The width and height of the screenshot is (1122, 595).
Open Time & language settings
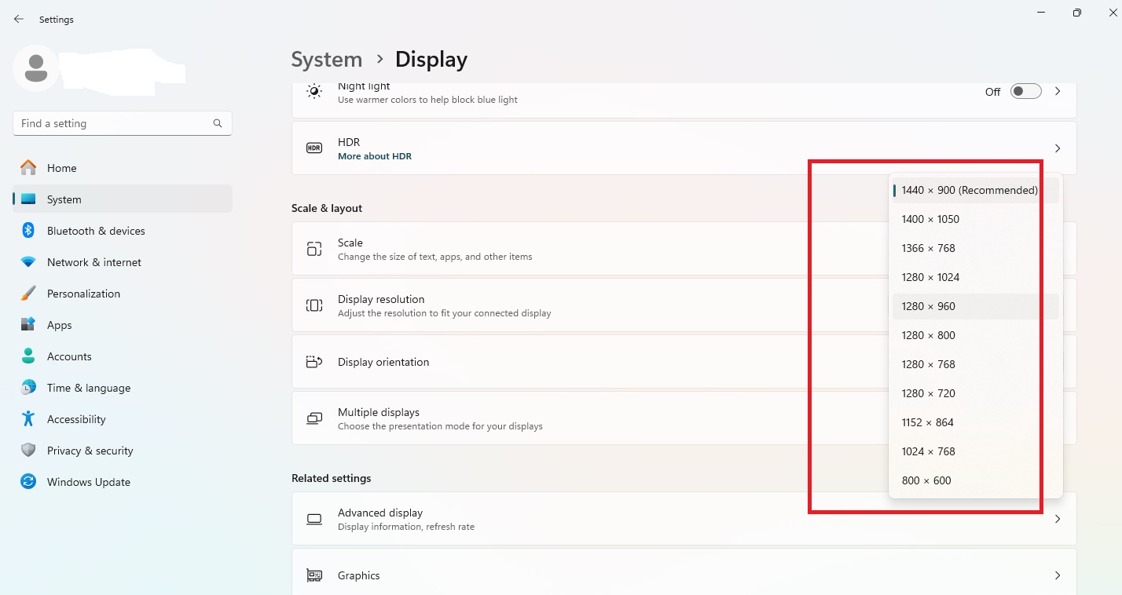pos(123,388)
